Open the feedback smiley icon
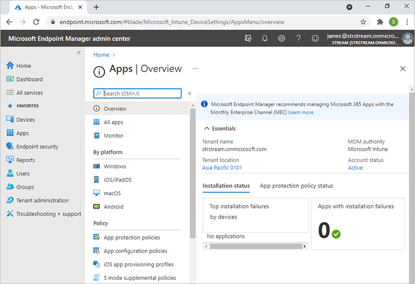Screen dimensions: 415x284 click(x=315, y=38)
